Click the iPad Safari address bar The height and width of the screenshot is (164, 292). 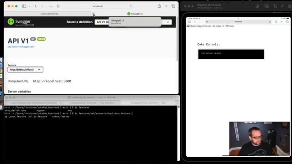(238, 22)
